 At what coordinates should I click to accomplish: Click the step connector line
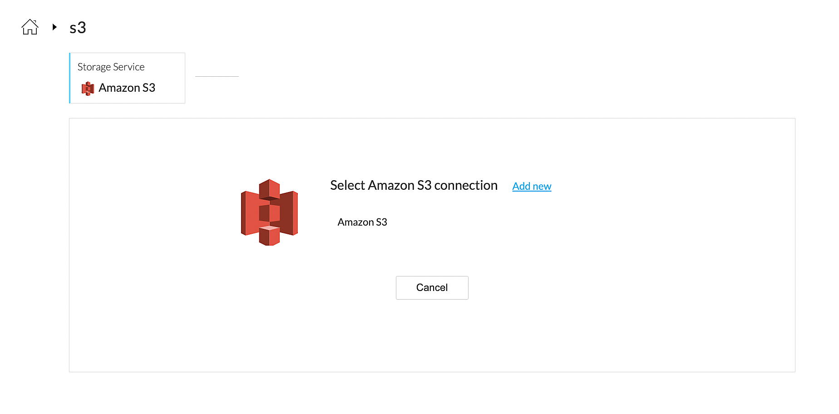217,76
